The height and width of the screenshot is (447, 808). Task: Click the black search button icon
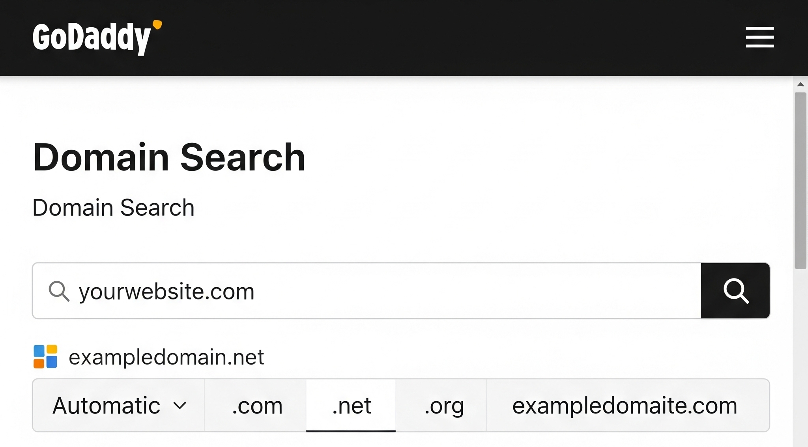[x=735, y=291]
